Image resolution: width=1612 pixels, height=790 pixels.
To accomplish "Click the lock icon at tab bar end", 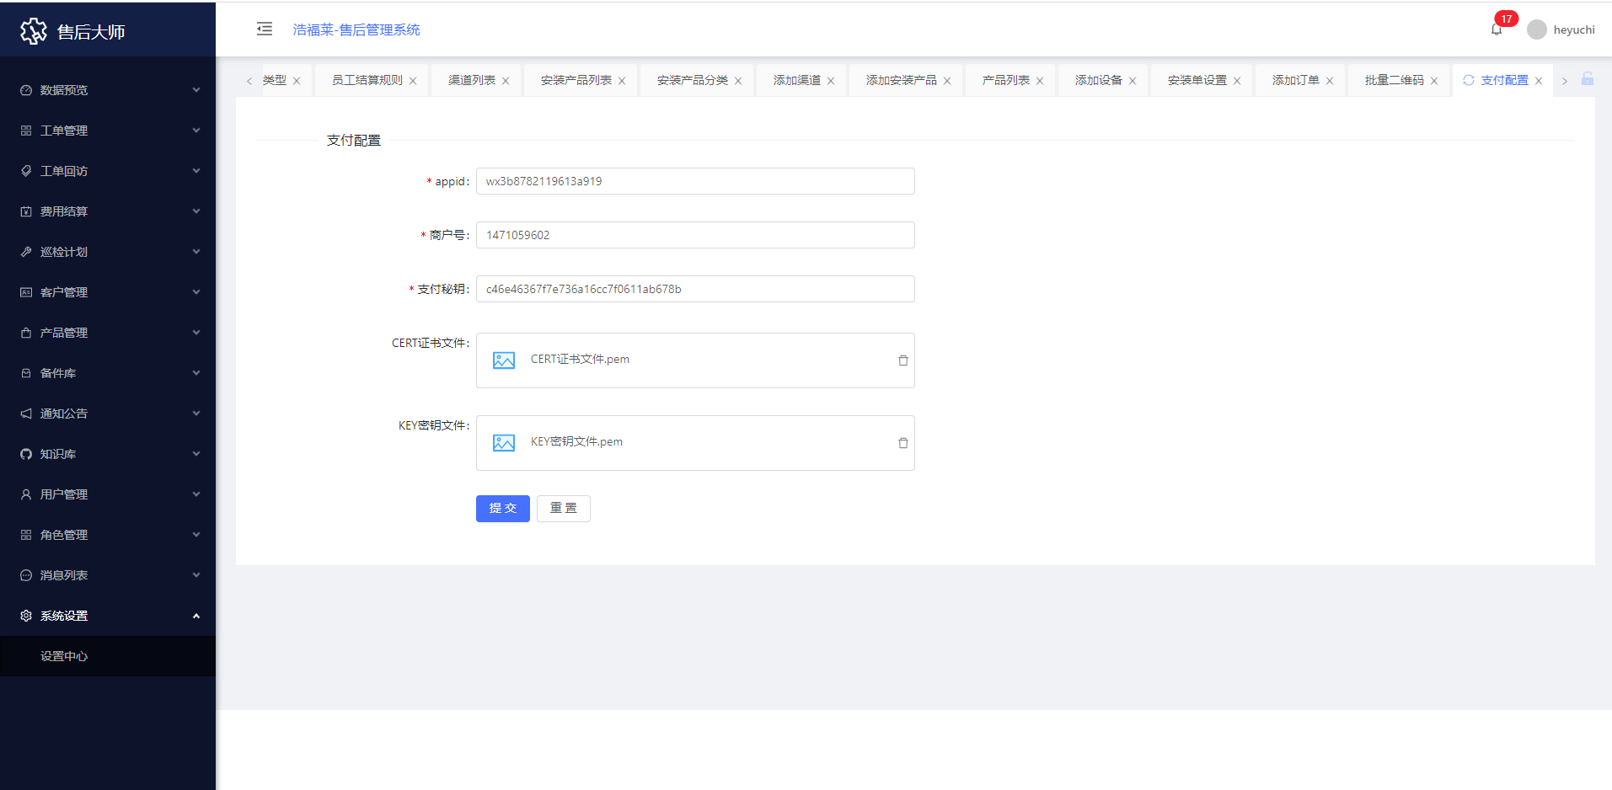I will [x=1588, y=79].
